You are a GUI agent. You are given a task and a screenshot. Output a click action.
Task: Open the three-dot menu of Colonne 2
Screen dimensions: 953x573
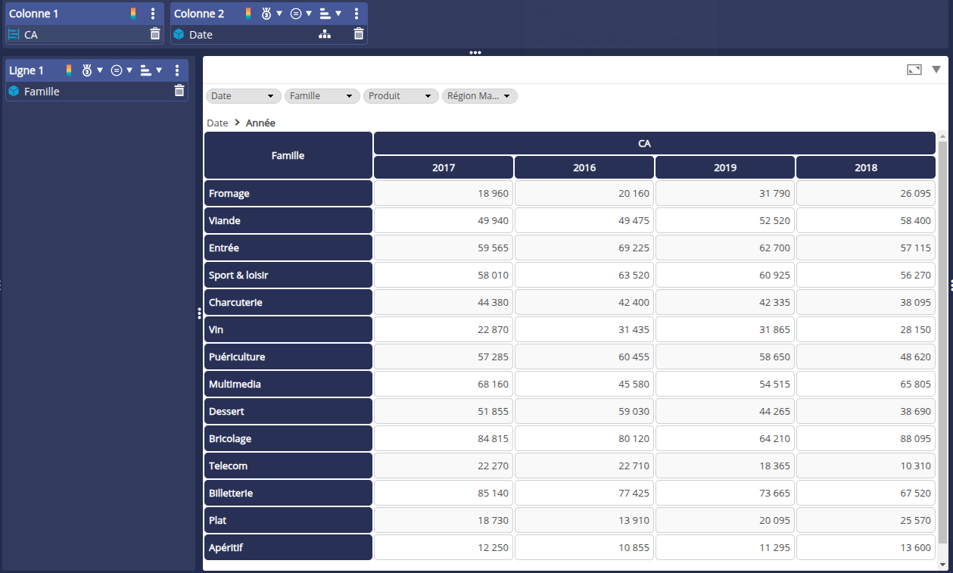(357, 14)
